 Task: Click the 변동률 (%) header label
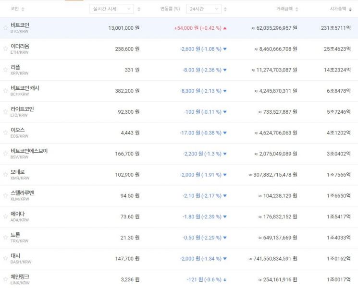(170, 9)
